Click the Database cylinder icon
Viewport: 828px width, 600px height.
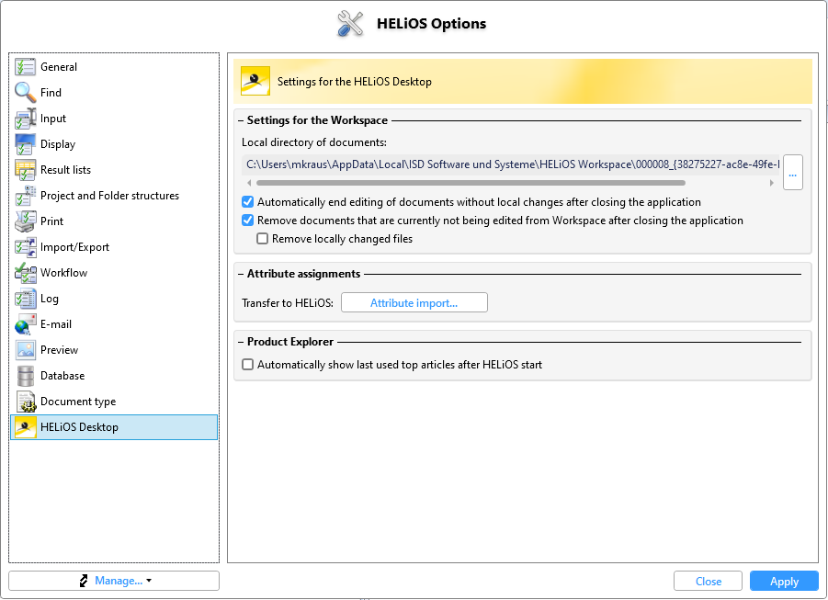point(25,376)
